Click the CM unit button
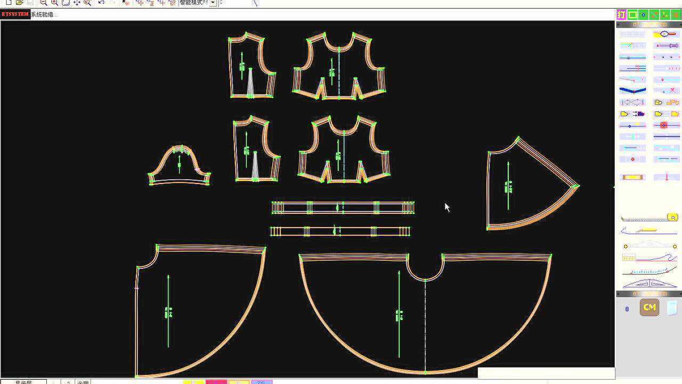Image resolution: width=682 pixels, height=384 pixels. 649,308
